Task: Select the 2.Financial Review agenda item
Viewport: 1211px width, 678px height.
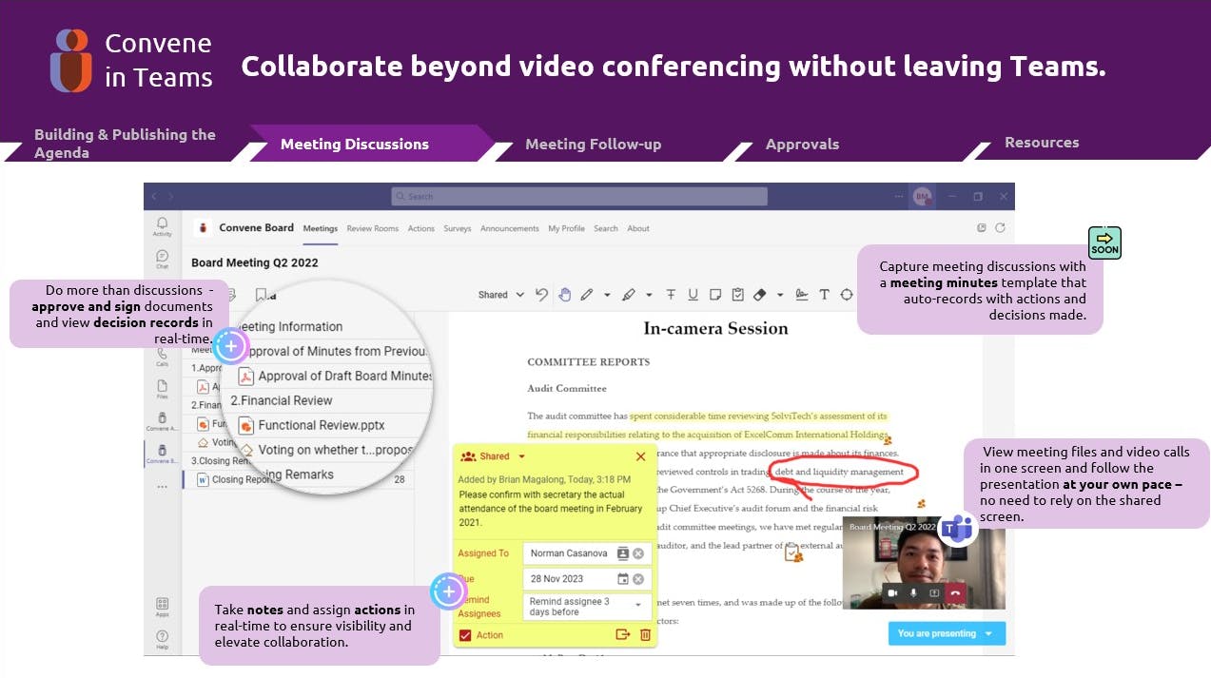Action: [282, 400]
